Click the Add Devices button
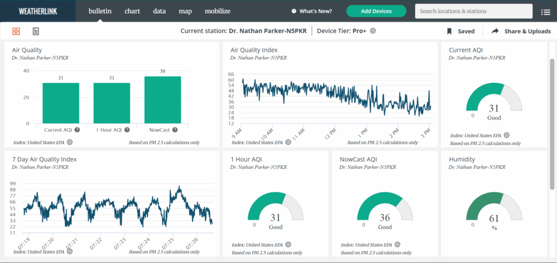The height and width of the screenshot is (263, 557). [376, 11]
